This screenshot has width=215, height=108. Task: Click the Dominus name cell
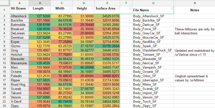(19, 37)
